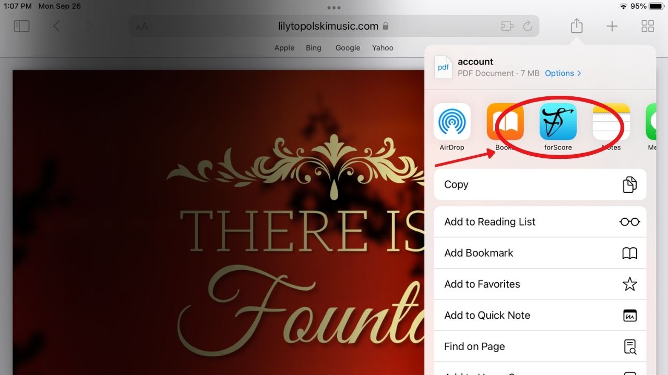
Task: Click the extensions puzzle icon in the address bar
Action: coord(507,26)
